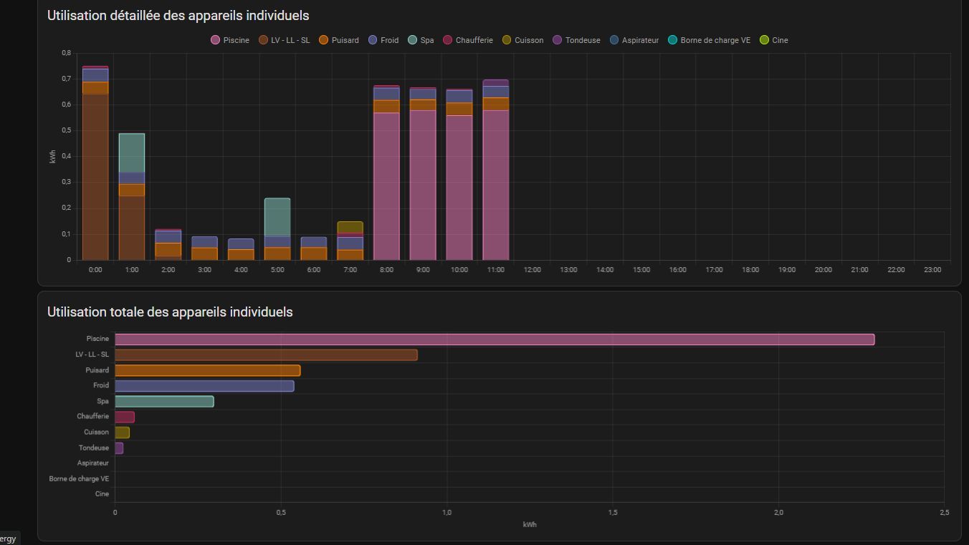
Task: Toggle the Cuisson legend entry
Action: pos(522,40)
